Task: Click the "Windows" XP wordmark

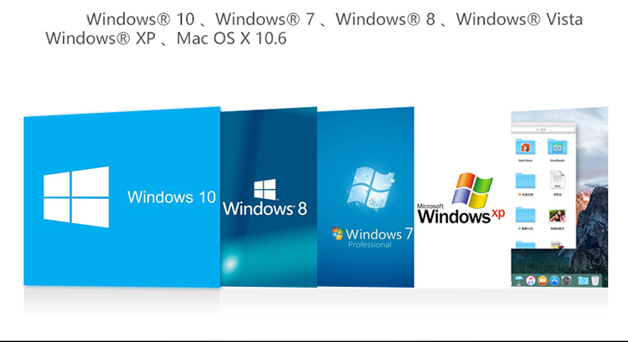Action: pyautogui.click(x=454, y=217)
